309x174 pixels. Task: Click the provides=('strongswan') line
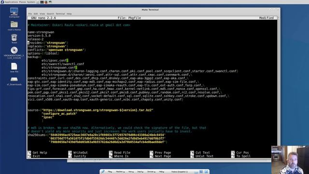pyautogui.click(x=48, y=43)
